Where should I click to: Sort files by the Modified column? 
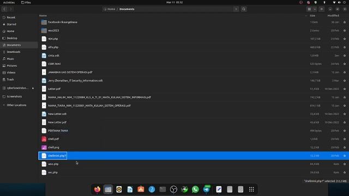pos(333,16)
